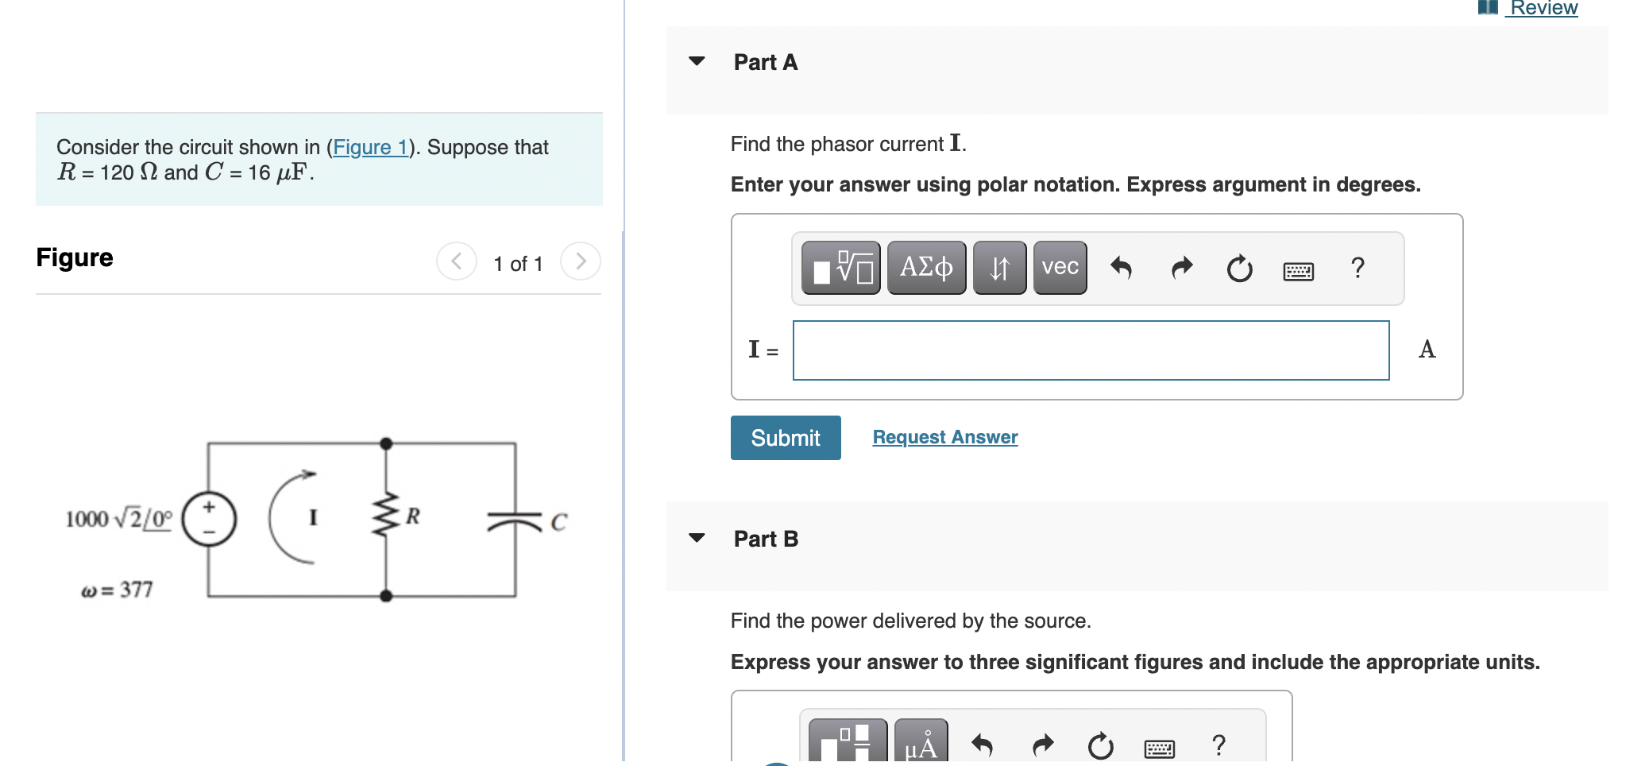1649x766 pixels.
Task: Click the undo icon in Part B editor
Action: tap(983, 745)
